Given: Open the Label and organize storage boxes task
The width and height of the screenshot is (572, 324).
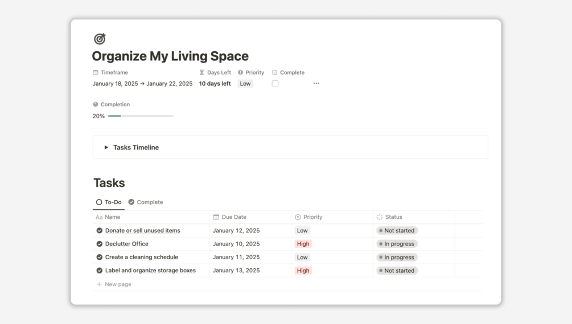Looking at the screenshot, I should pyautogui.click(x=150, y=271).
